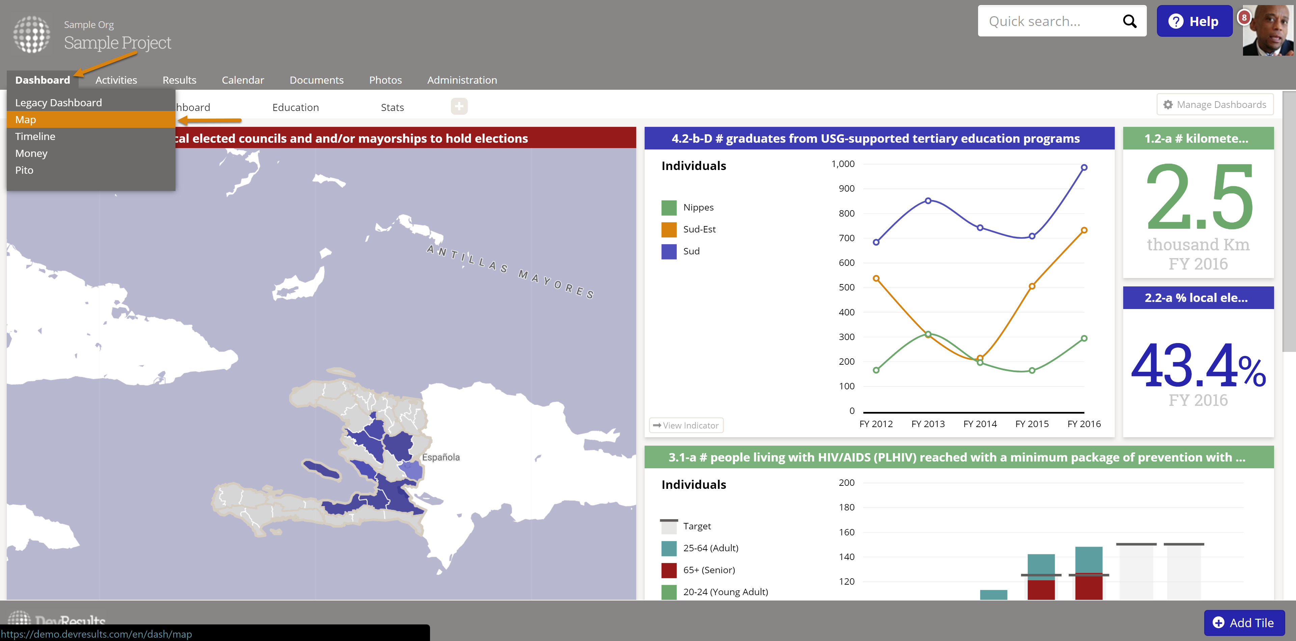Toggle Sud-Est series in legend

coord(699,229)
